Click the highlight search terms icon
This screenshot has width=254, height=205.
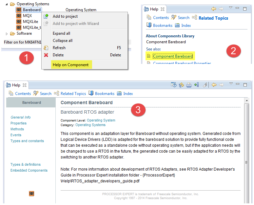point(205,84)
